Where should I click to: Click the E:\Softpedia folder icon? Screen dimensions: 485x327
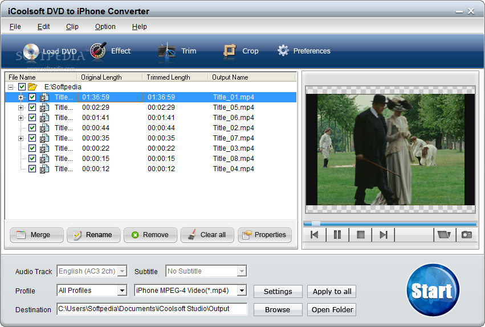pyautogui.click(x=32, y=87)
